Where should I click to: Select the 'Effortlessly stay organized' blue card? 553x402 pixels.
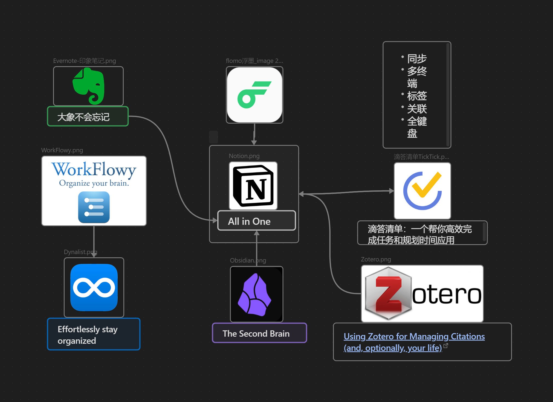tap(94, 334)
